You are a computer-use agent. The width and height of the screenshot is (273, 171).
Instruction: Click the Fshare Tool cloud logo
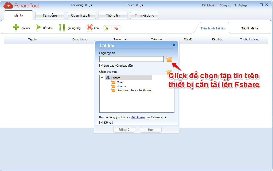click(8, 6)
